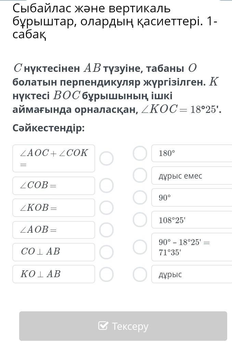
Task: Click the 108°25' answer box
Action: coord(192,220)
